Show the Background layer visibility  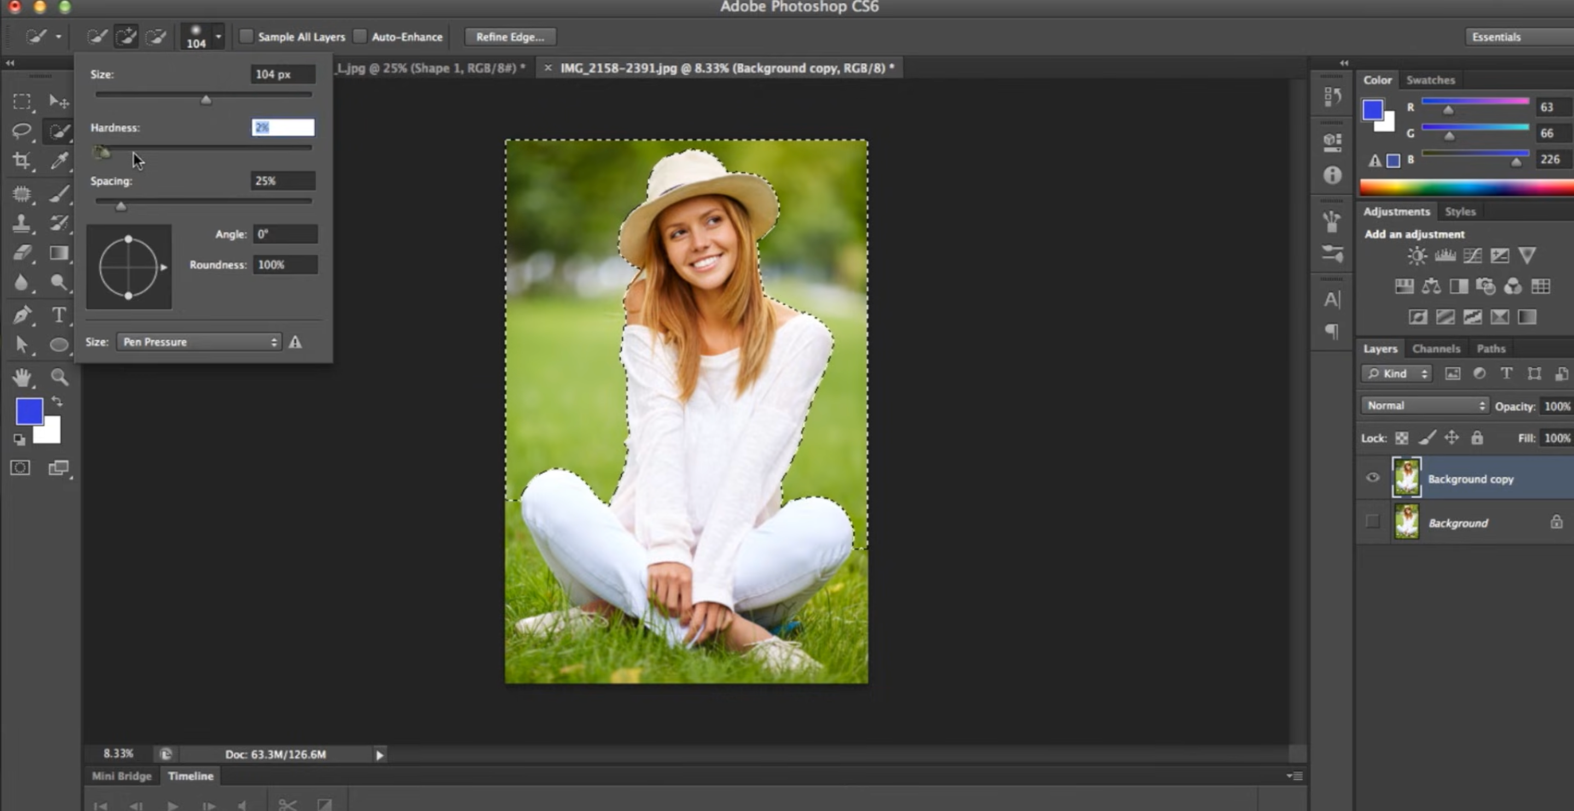pos(1372,521)
